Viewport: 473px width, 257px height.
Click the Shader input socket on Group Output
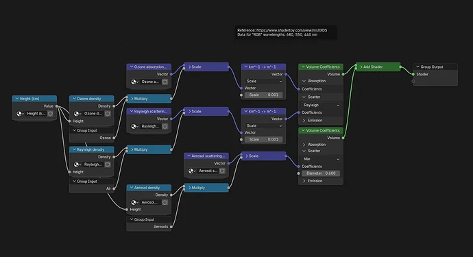point(413,74)
